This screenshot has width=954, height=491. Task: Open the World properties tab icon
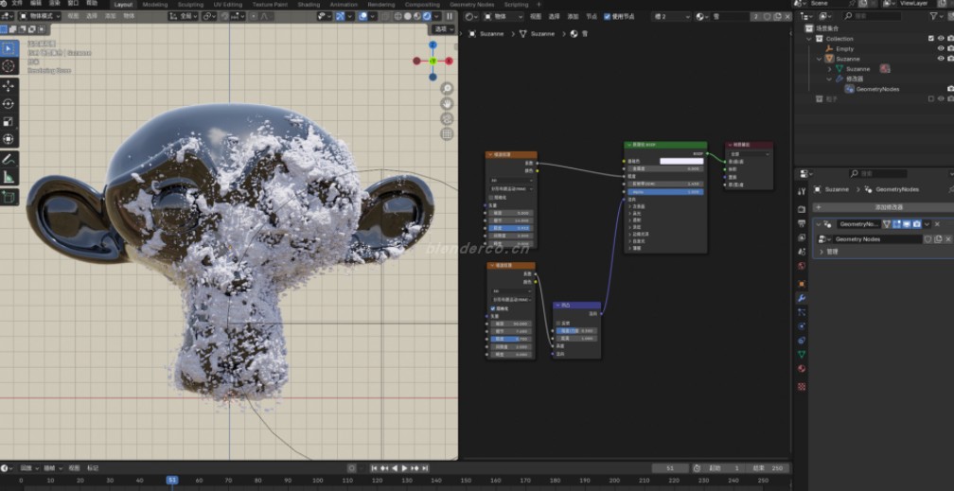pyautogui.click(x=802, y=266)
